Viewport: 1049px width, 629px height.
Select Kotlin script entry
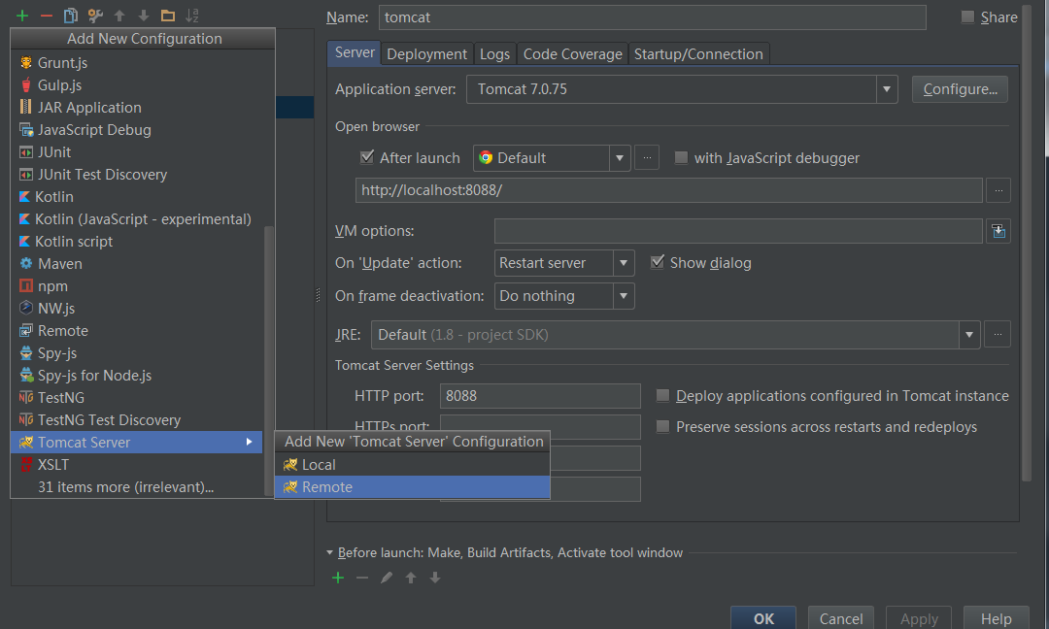pos(137,242)
